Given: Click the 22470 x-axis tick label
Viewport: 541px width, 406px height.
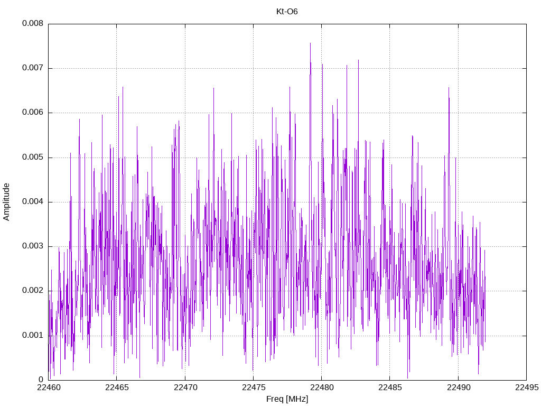Looking at the screenshot, I should coord(185,387).
